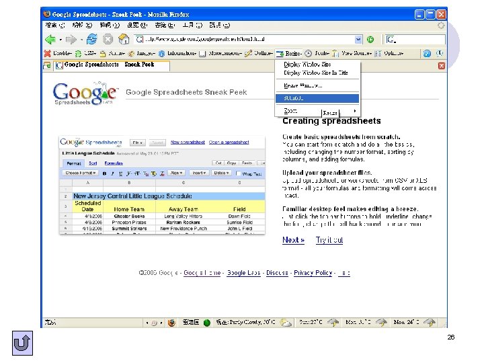Select the highlighted 800x600 menu entry
The image size is (484, 363).
pos(317,98)
